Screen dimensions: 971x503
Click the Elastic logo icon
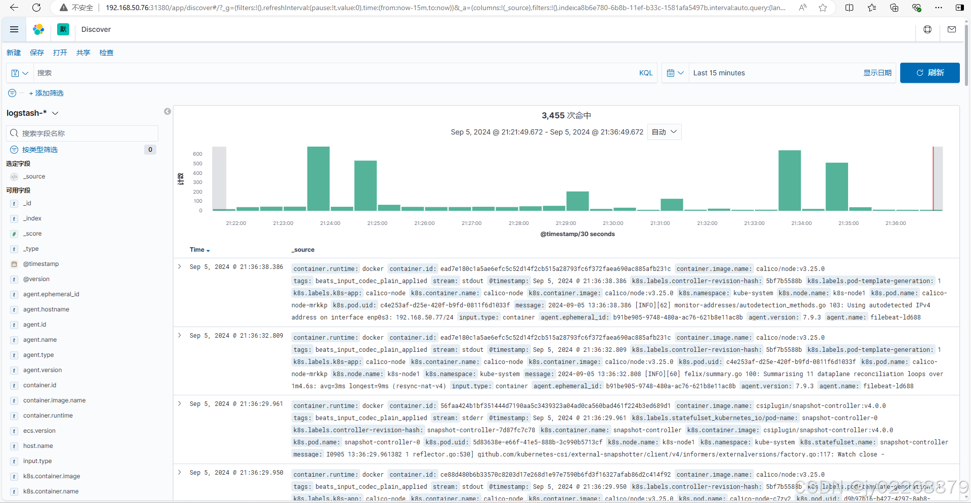click(x=38, y=29)
